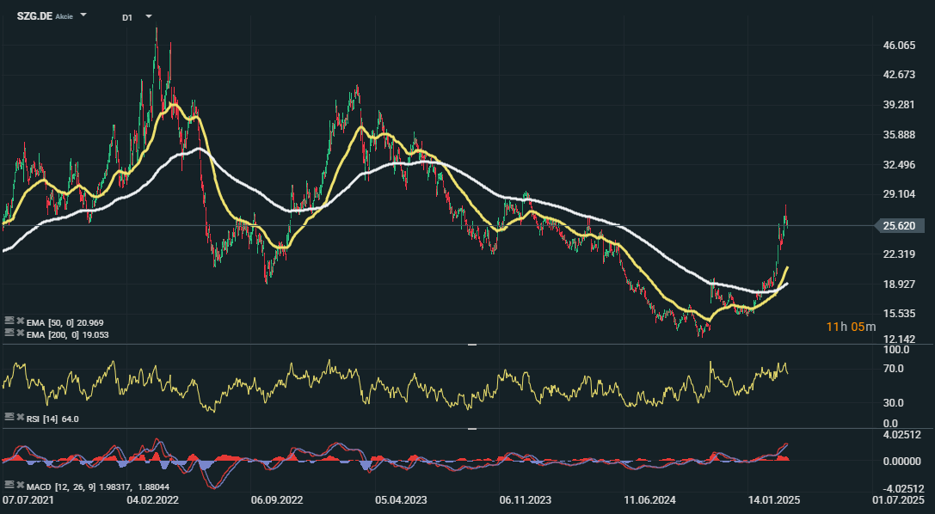Open the D1 timeframe dropdown arrow

149,16
